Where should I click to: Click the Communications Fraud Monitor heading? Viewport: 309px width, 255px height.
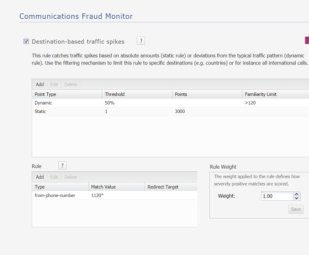pos(76,16)
